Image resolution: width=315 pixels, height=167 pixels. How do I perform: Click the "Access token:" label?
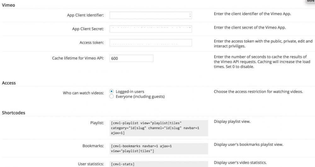coord(92,43)
